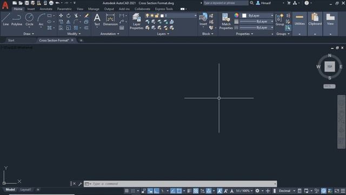
Task: Toggle ortho mode in status bar
Action: click(156, 191)
